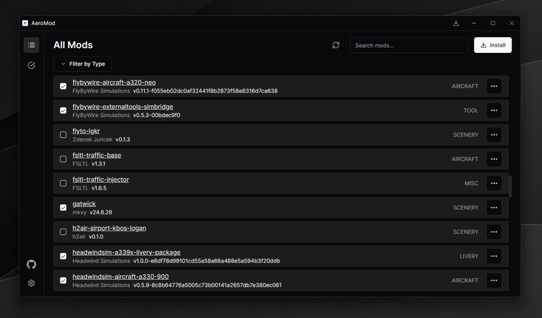Enable the fsltl-traffic-base checkbox
This screenshot has height=318, width=542.
pyautogui.click(x=63, y=159)
